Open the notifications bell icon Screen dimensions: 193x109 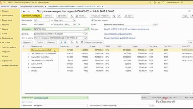150,2
